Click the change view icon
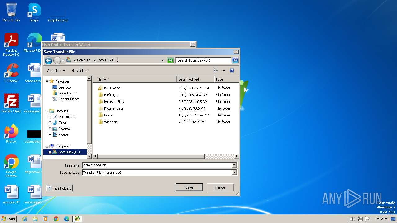Screen dimensions: 397x223 [x=216, y=71]
